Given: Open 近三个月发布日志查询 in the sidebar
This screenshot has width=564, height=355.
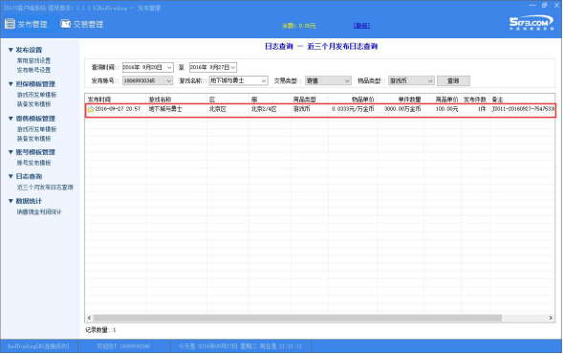Looking at the screenshot, I should 45,188.
